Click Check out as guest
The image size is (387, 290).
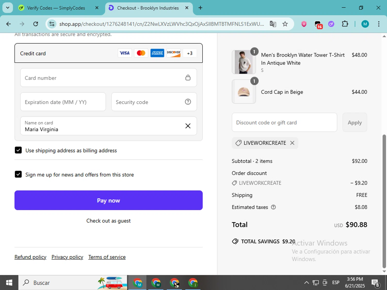coord(109,221)
